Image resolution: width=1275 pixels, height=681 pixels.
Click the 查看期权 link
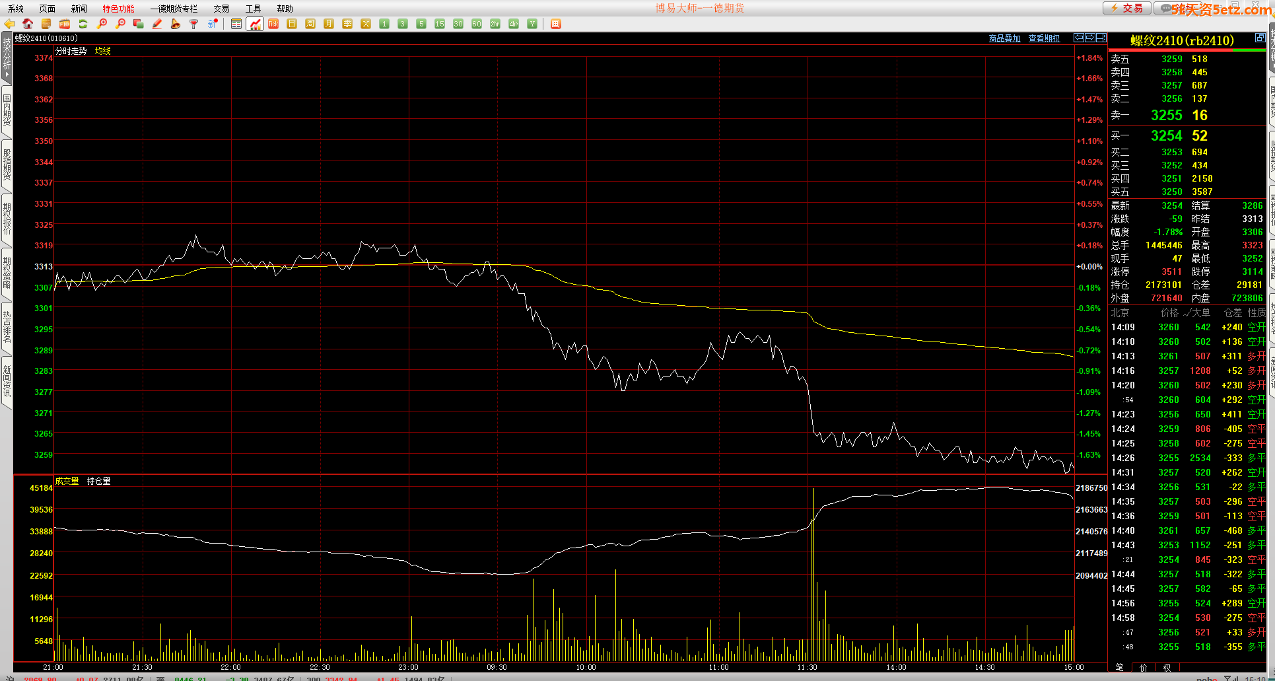click(x=1044, y=38)
